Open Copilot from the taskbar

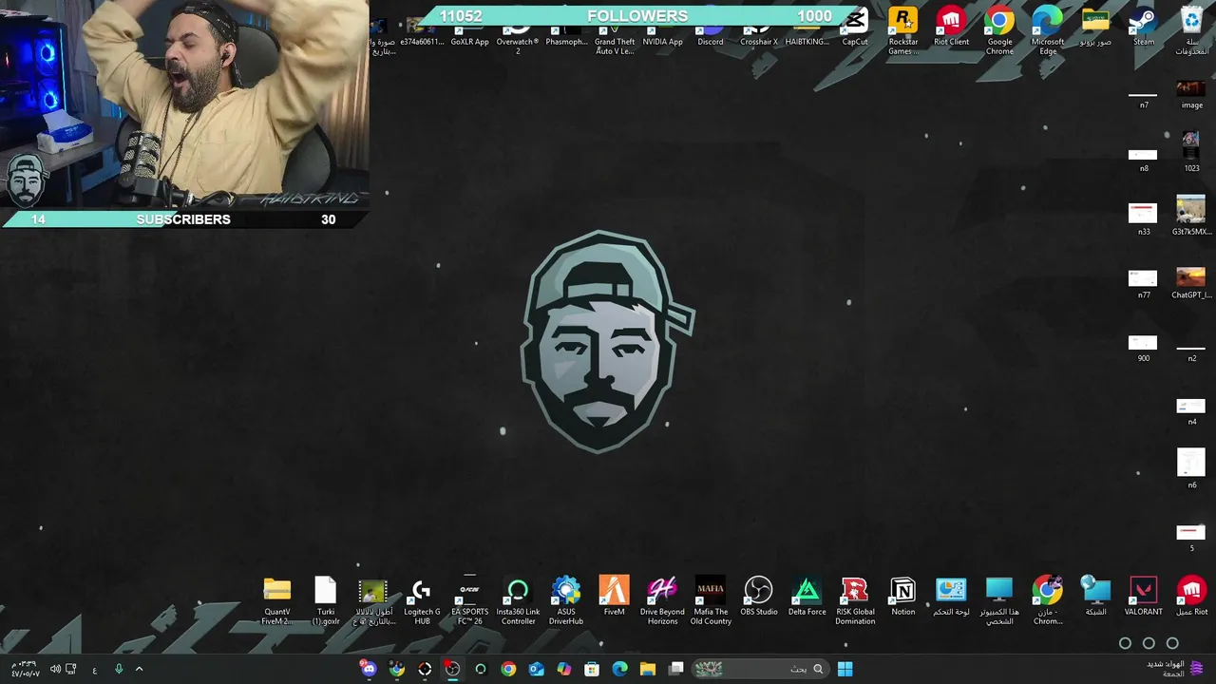pos(564,669)
